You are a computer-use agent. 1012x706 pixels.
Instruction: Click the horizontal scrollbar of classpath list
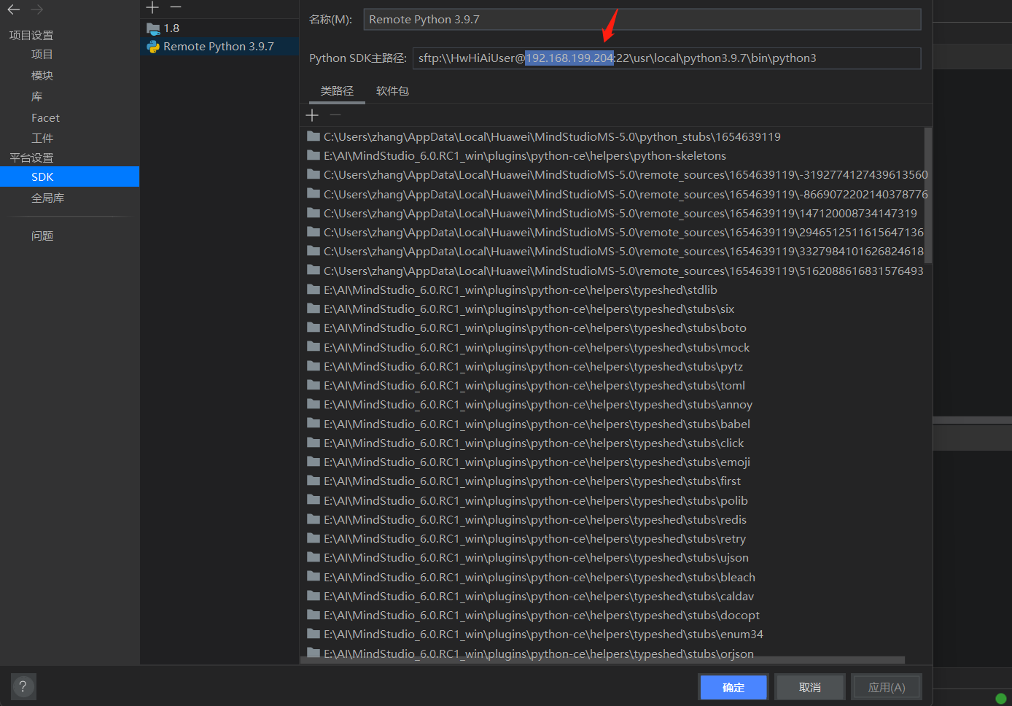[x=603, y=659]
